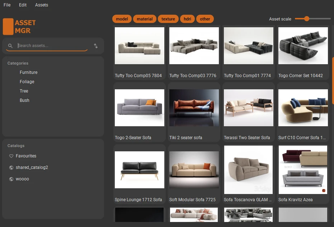Select the Terassi Two Seater Sofa thumbnail
Image resolution: width=334 pixels, height=227 pixels.
point(249,108)
